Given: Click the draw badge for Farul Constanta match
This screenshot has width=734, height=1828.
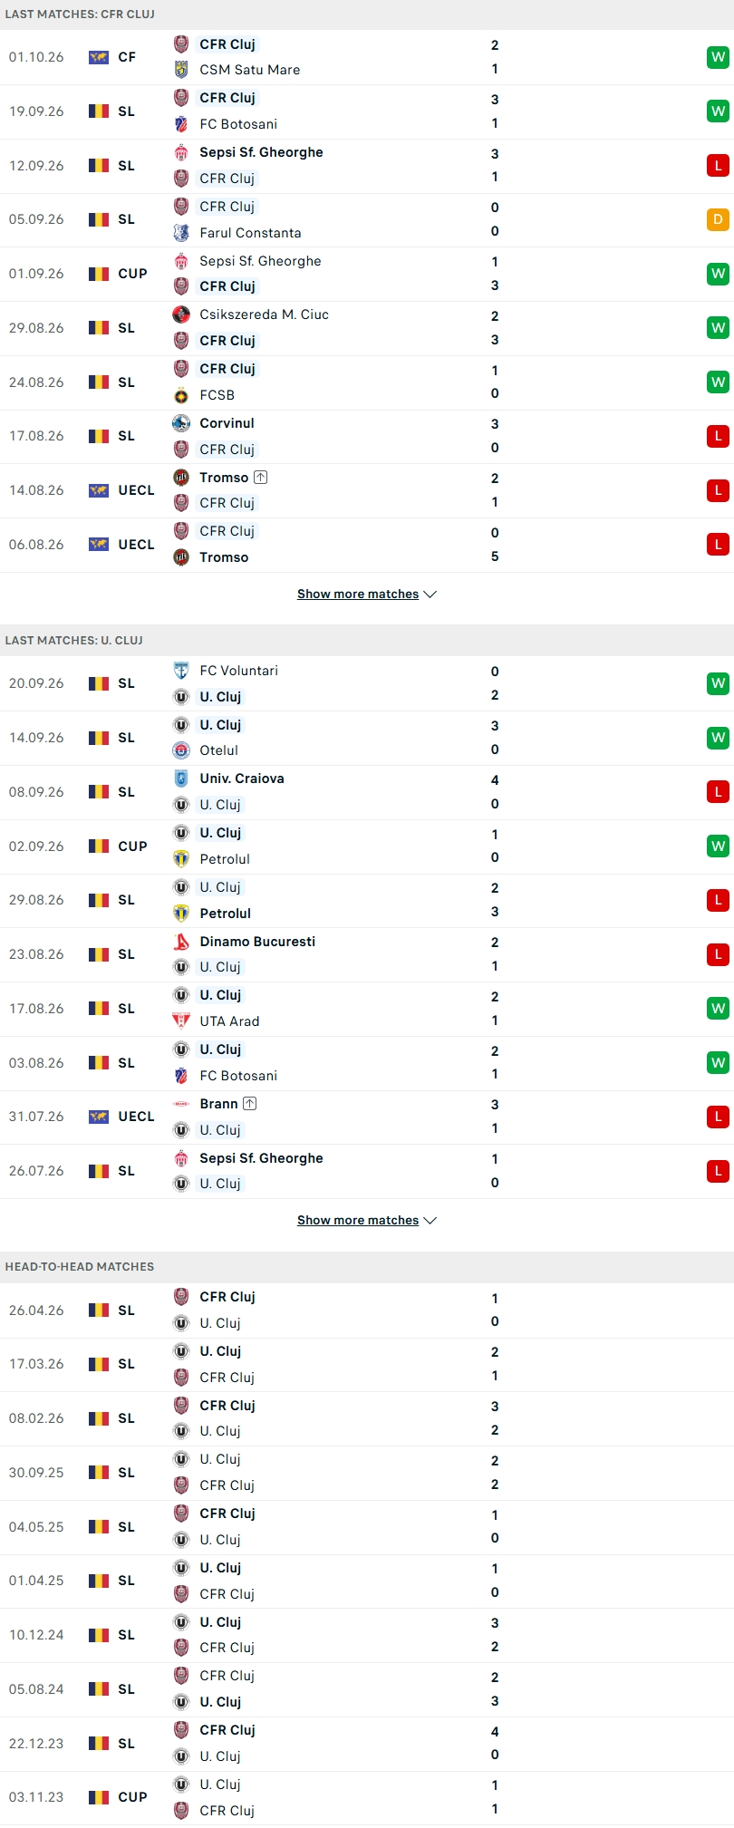Looking at the screenshot, I should (718, 219).
